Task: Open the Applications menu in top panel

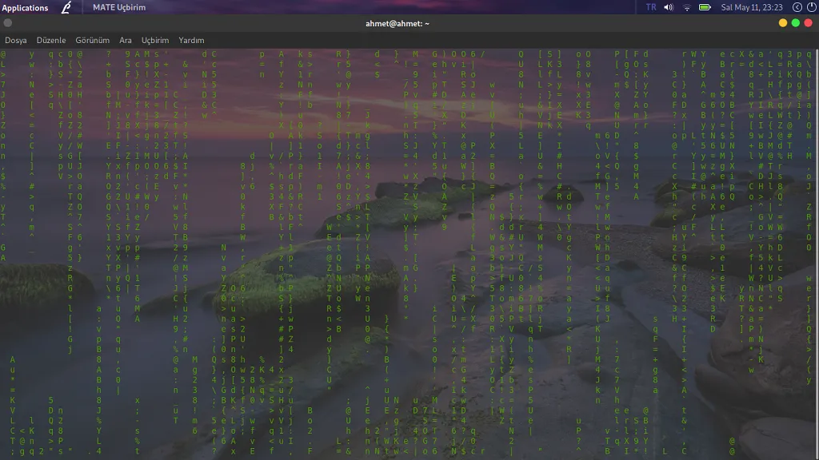Action: pos(25,7)
